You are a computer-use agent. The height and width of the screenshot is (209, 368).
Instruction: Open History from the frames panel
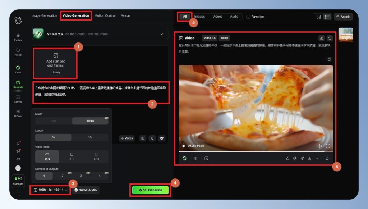[x=56, y=72]
